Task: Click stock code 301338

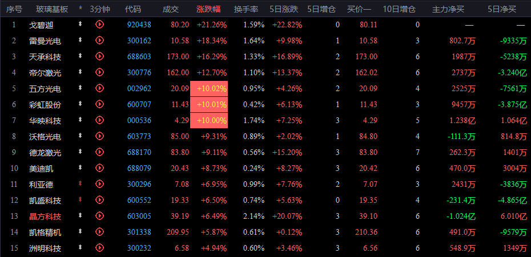Action: (139, 232)
